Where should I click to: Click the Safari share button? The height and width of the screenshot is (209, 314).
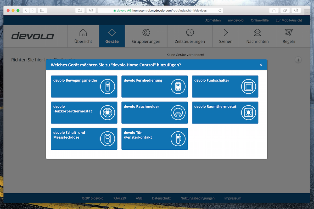[x=274, y=10]
